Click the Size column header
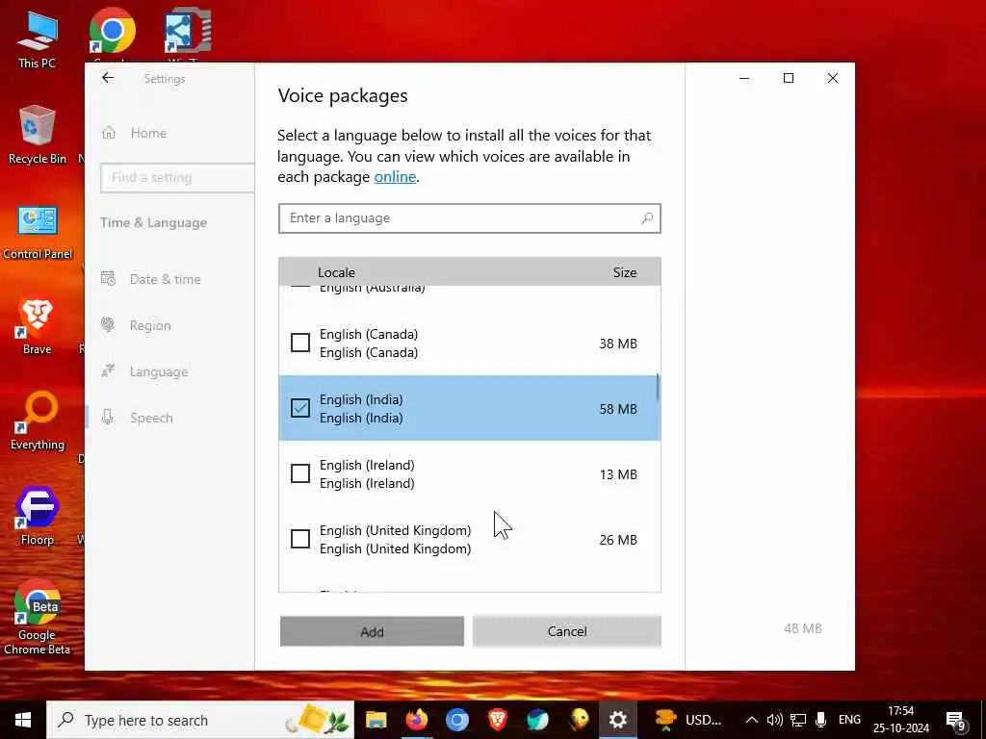Viewport: 986px width, 739px height. point(624,272)
